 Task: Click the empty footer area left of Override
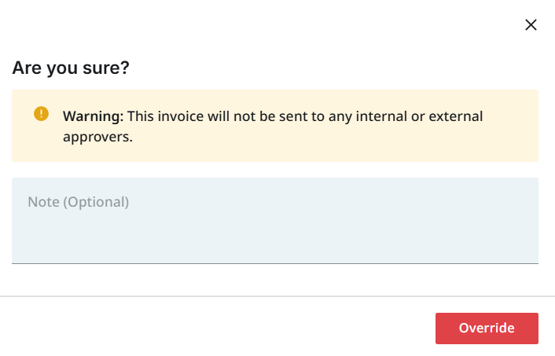click(x=220, y=328)
